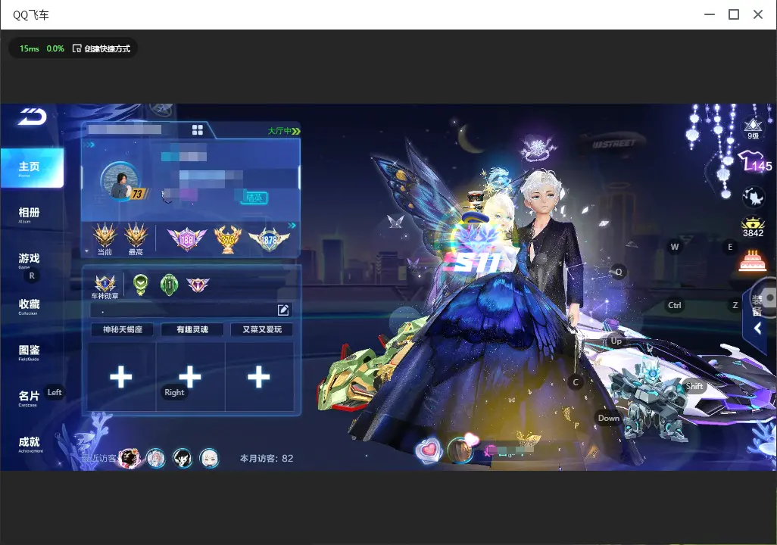The width and height of the screenshot is (777, 545).
Task: Click the gold 373 trophy badge
Action: tap(227, 239)
